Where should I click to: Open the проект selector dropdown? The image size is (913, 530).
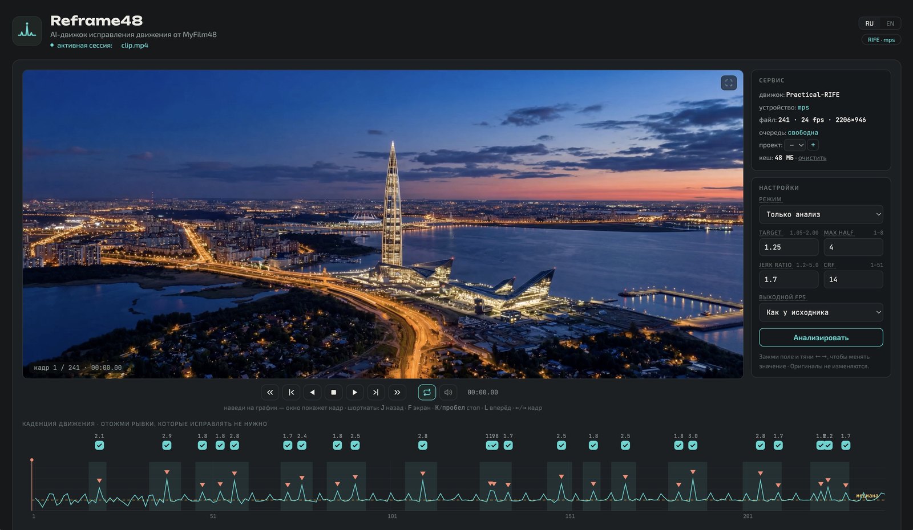[x=795, y=145]
